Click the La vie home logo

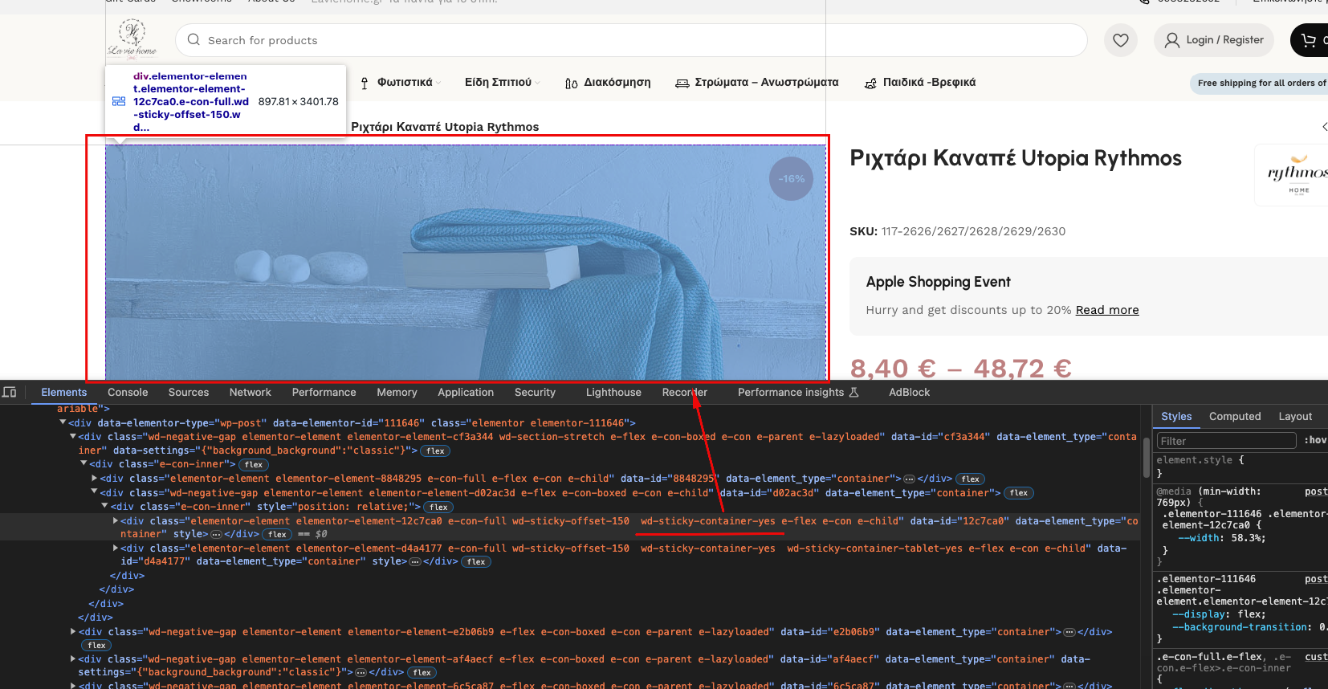coord(132,39)
